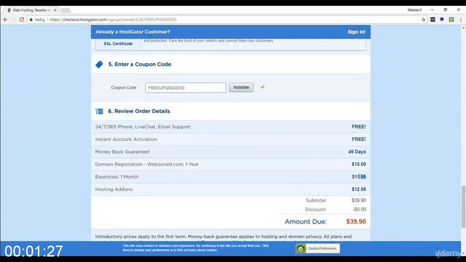Click 'Money Back Guarantee!' row text
466x262 pixels.
(x=122, y=152)
